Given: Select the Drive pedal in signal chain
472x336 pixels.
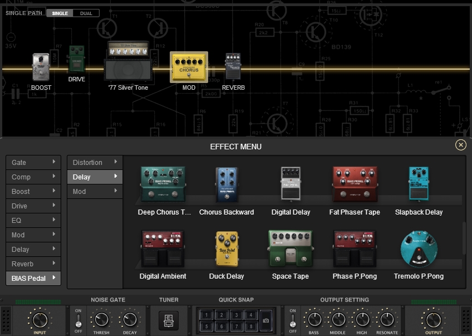Looking at the screenshot, I should 76,60.
